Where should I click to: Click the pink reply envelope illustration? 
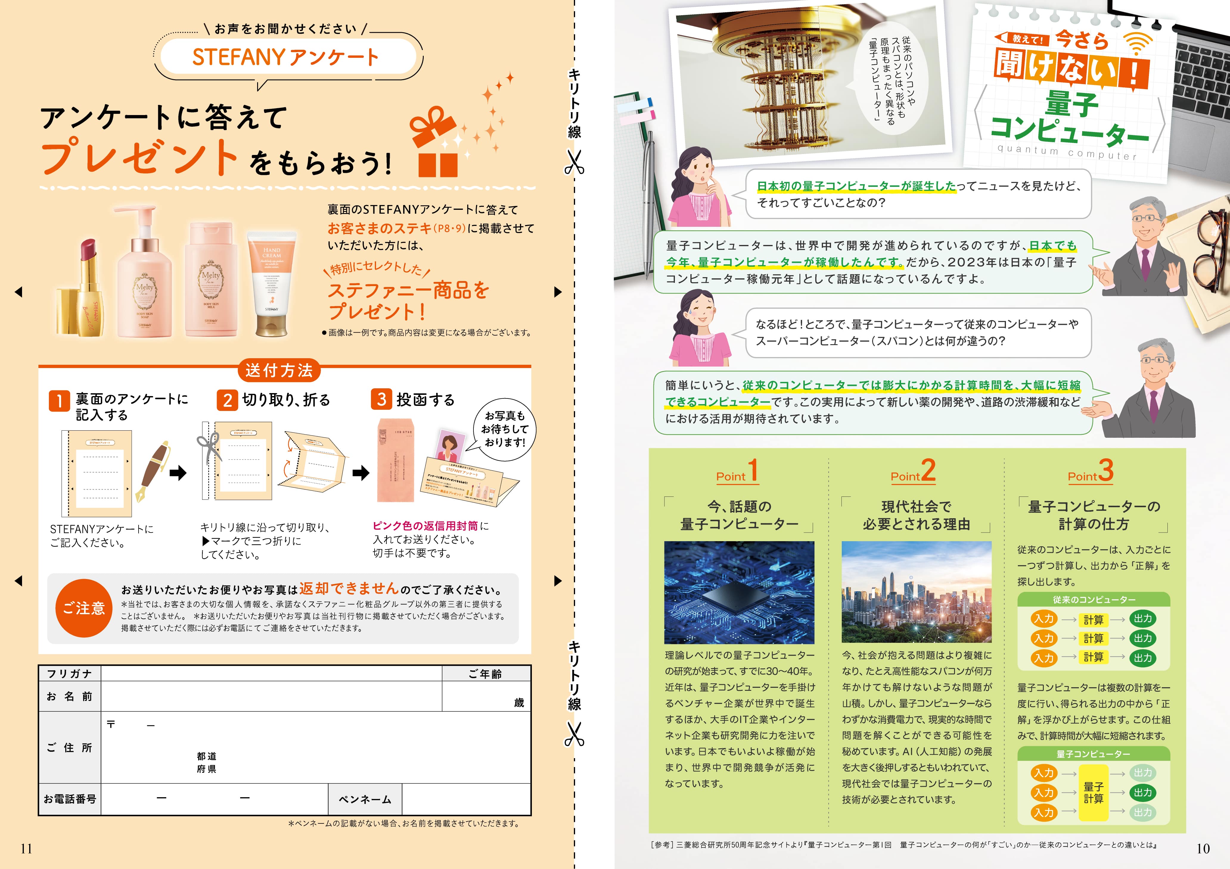(396, 460)
